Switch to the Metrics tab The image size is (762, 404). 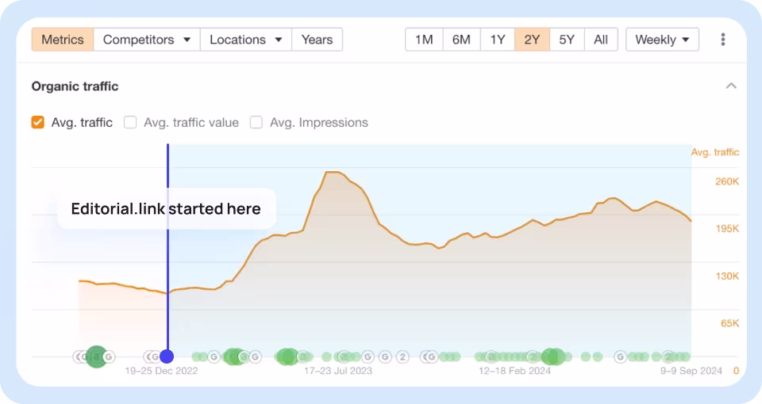[x=62, y=40]
